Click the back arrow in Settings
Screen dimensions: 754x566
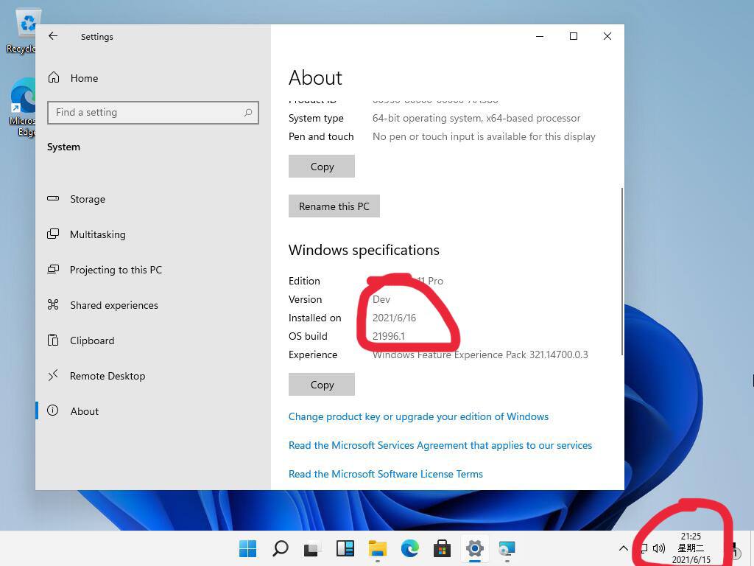(53, 36)
